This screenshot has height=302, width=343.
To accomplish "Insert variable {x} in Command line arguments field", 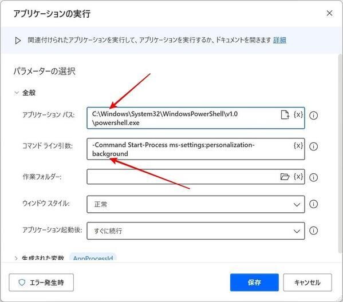I will coord(298,145).
